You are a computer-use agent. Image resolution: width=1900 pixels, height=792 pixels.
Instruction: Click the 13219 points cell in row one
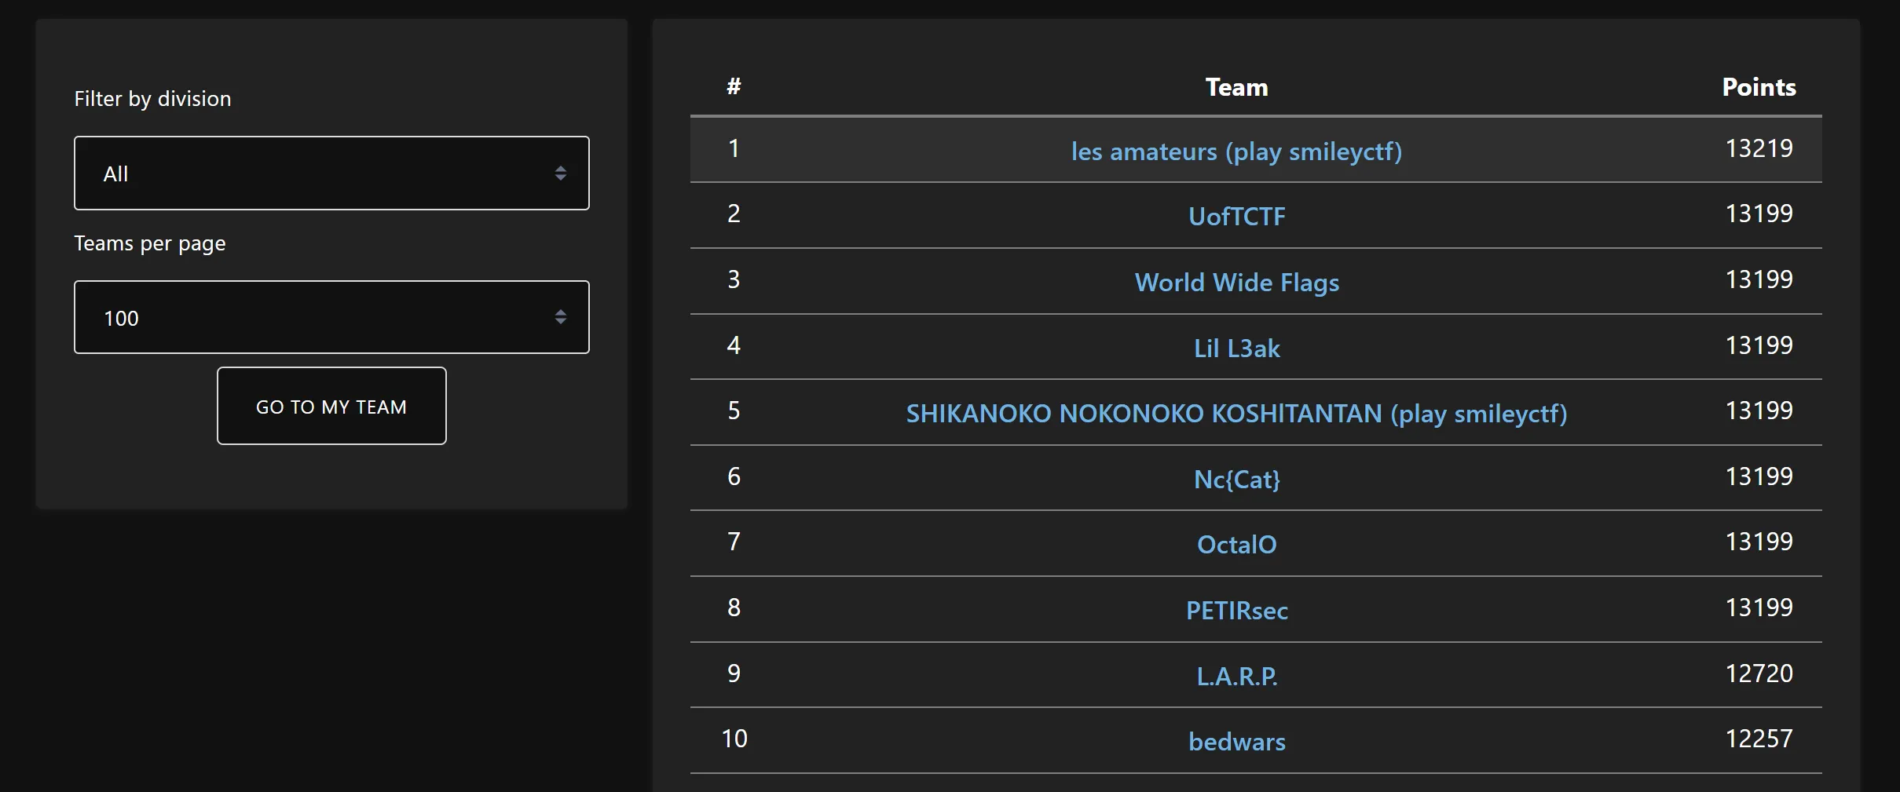tap(1758, 148)
